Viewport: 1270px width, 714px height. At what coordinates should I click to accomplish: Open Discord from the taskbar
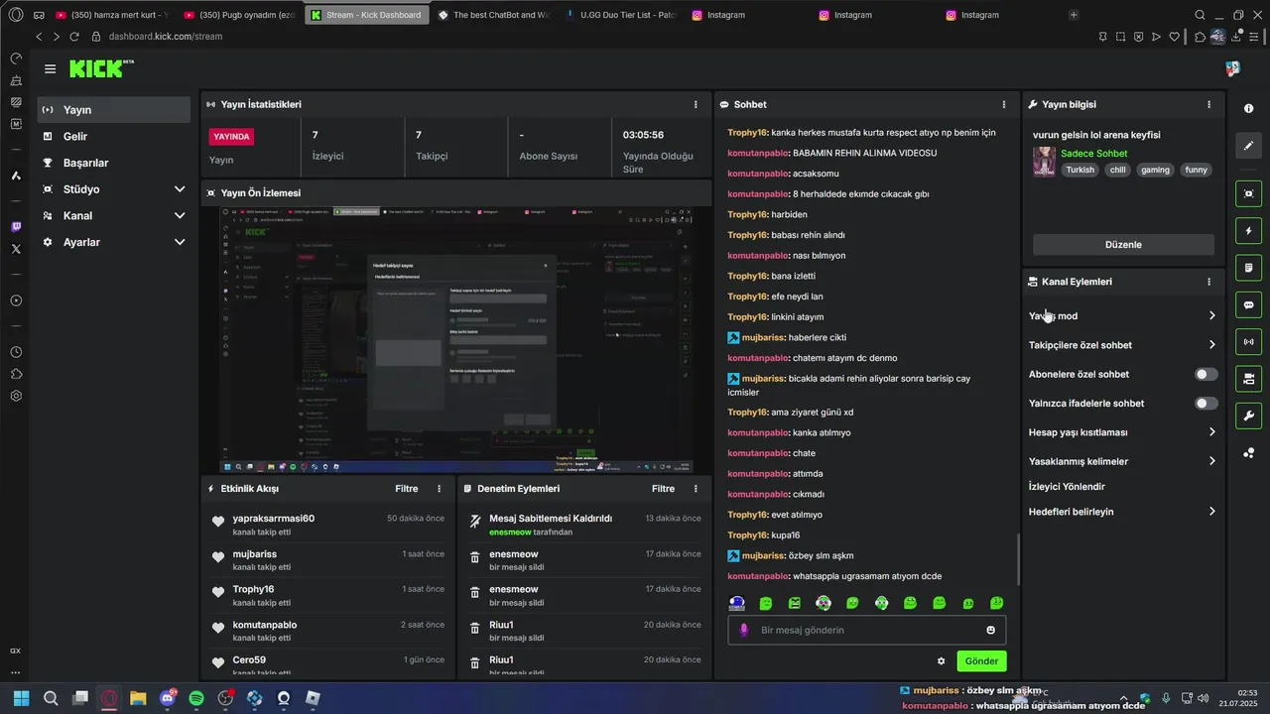tap(168, 698)
